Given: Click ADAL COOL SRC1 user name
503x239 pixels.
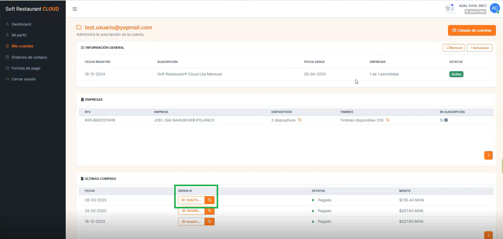Looking at the screenshot, I should click(473, 6).
